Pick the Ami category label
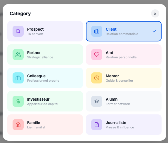The image size is (168, 143). (x=109, y=53)
